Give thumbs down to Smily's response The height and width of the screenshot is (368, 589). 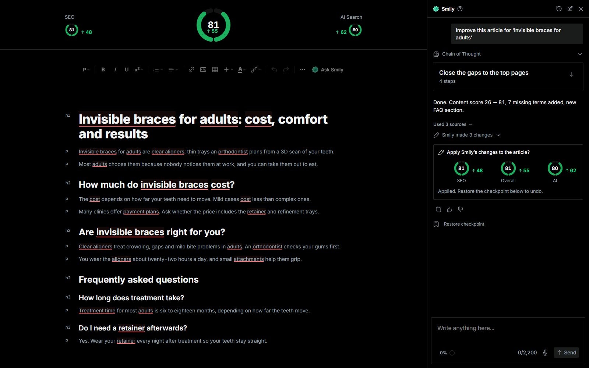click(x=461, y=209)
